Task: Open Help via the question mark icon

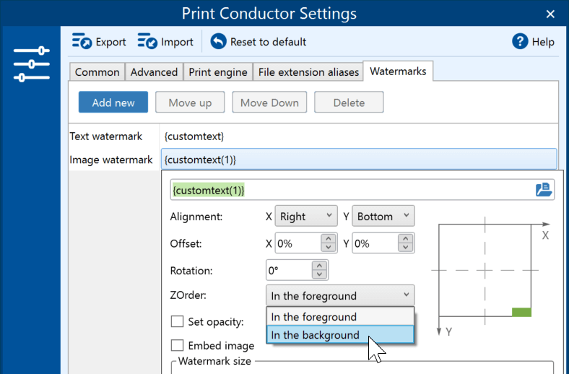Action: click(x=520, y=42)
